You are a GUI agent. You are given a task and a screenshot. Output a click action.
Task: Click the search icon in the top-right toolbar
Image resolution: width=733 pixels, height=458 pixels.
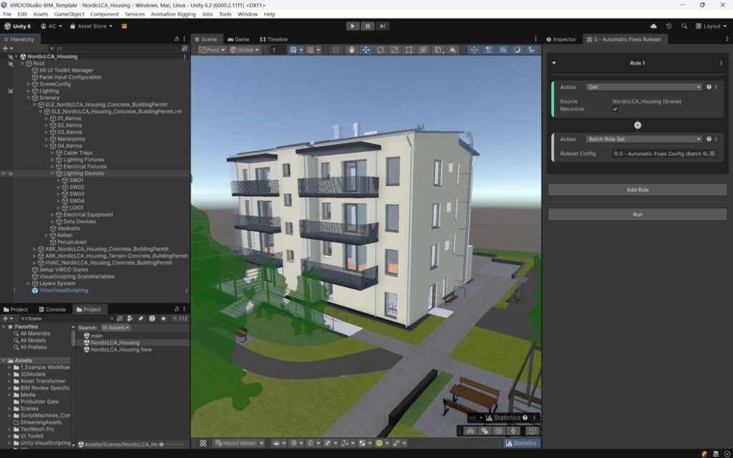(x=684, y=25)
